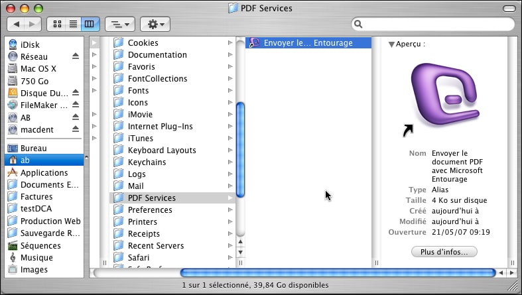Open the 750 Go drive

click(44, 81)
